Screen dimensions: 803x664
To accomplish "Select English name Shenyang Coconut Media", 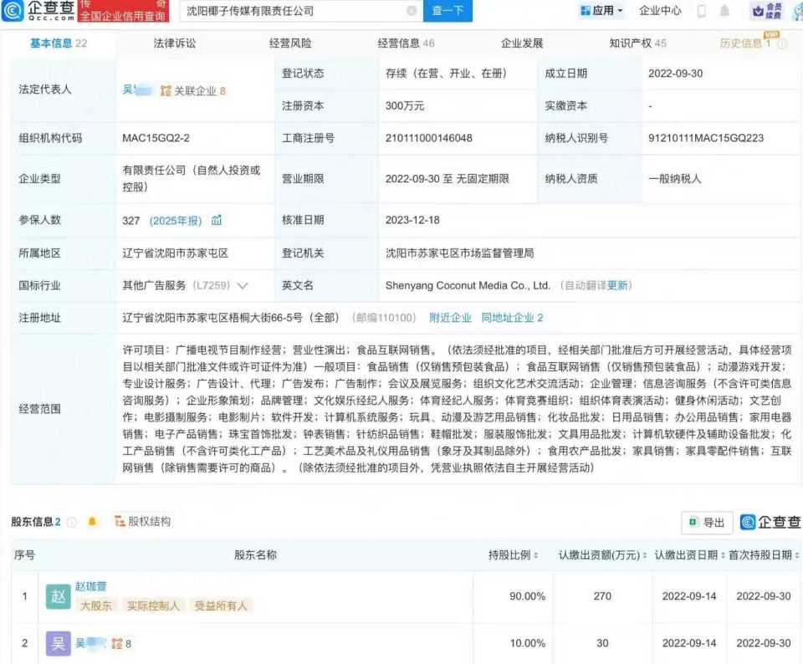I will [x=468, y=285].
